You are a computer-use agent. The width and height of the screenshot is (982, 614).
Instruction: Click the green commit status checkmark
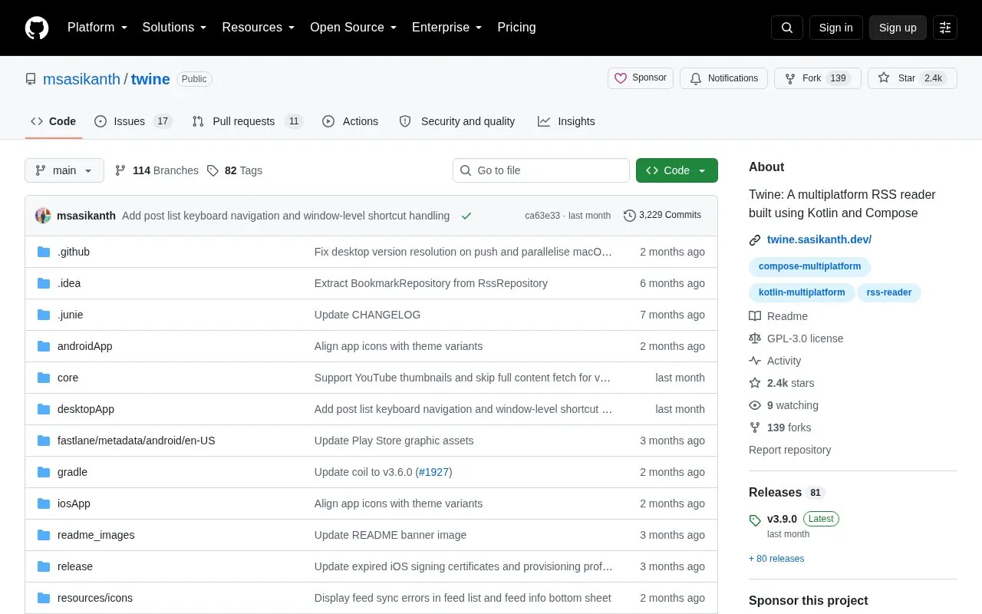click(466, 216)
